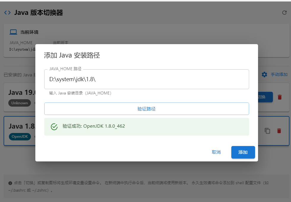Click the 添加 Java 安装路径 dialog title
The height and width of the screenshot is (202, 291).
pos(72,55)
